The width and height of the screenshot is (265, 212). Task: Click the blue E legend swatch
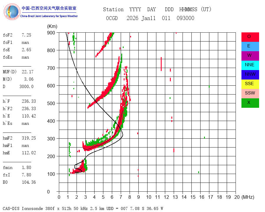coord(250,47)
